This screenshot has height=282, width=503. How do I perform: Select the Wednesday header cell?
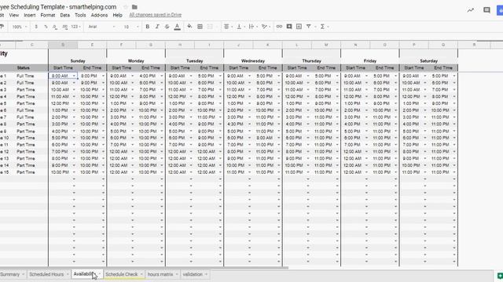253,61
